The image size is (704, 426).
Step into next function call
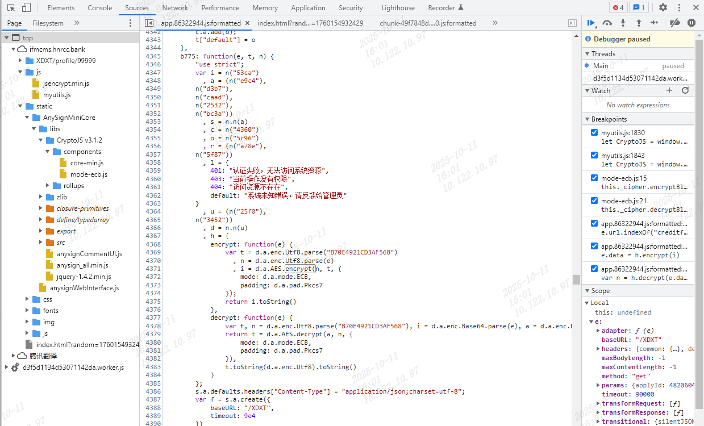point(623,23)
